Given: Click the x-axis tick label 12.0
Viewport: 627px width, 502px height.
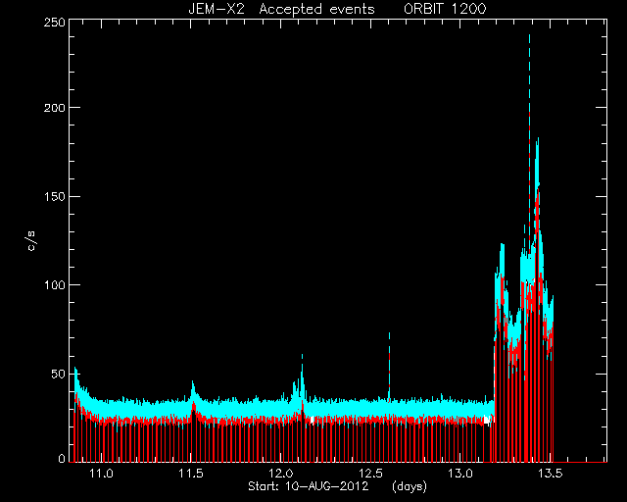Looking at the screenshot, I should tap(281, 474).
